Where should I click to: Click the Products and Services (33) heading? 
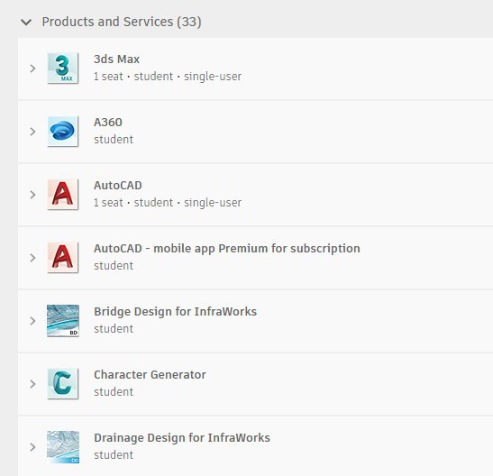tap(122, 22)
